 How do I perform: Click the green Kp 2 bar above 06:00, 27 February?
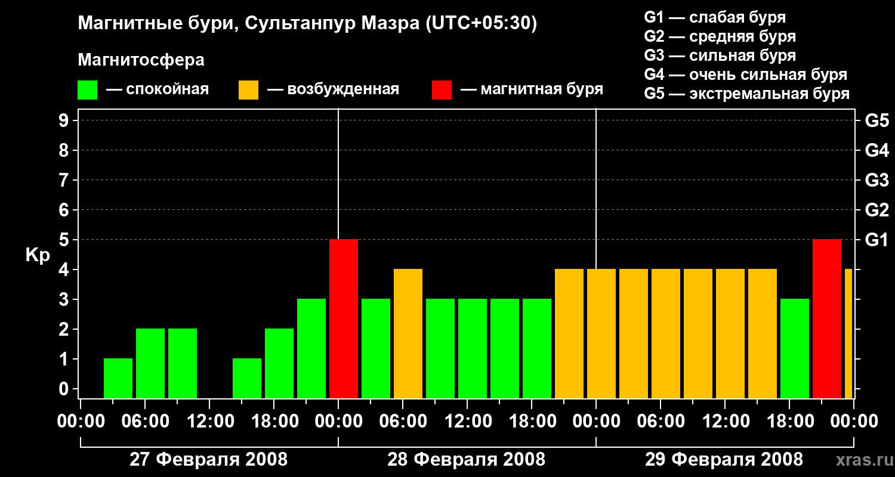(150, 363)
